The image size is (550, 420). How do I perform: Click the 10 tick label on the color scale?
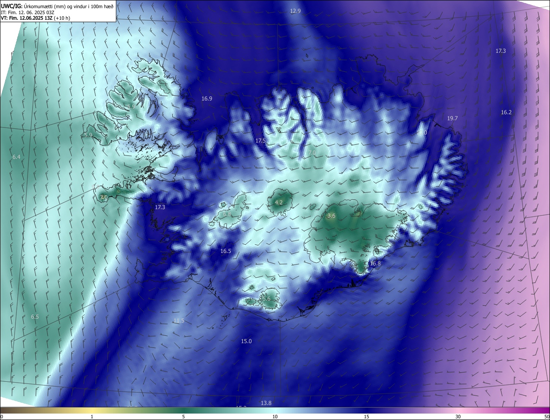(x=275, y=417)
